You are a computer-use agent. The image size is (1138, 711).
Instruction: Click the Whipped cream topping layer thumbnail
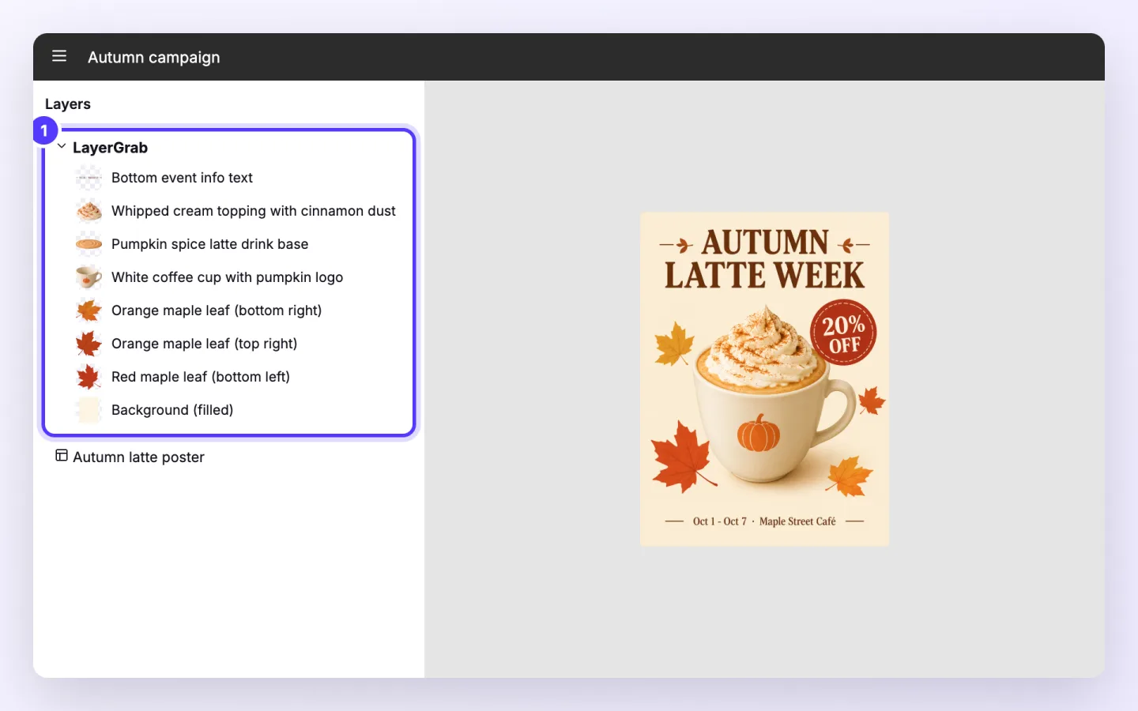click(x=89, y=211)
